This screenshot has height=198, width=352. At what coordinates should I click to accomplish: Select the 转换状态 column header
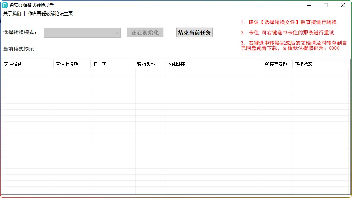[x=321, y=64]
